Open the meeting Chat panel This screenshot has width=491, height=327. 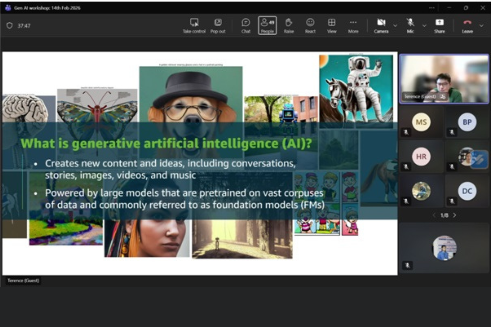pyautogui.click(x=246, y=23)
